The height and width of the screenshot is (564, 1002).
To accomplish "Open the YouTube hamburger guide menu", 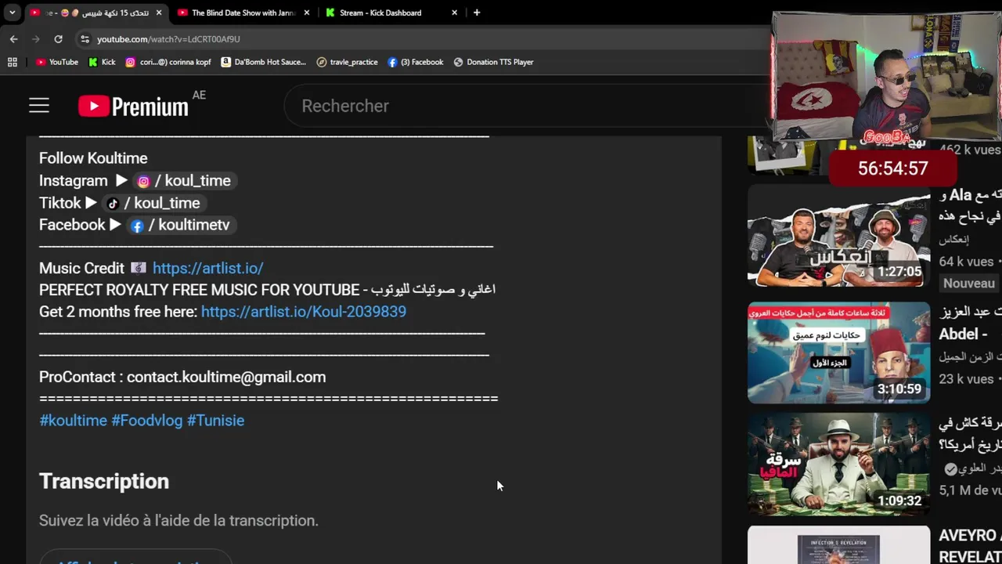I will click(39, 106).
